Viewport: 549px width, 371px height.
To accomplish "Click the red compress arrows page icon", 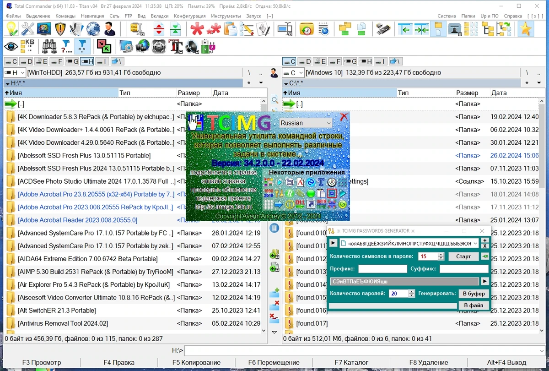I will (159, 29).
